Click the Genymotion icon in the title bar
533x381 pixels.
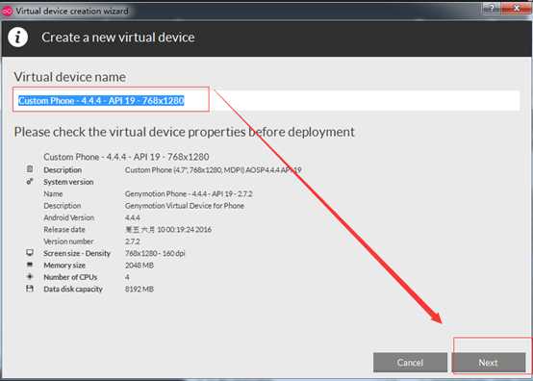pos(7,12)
